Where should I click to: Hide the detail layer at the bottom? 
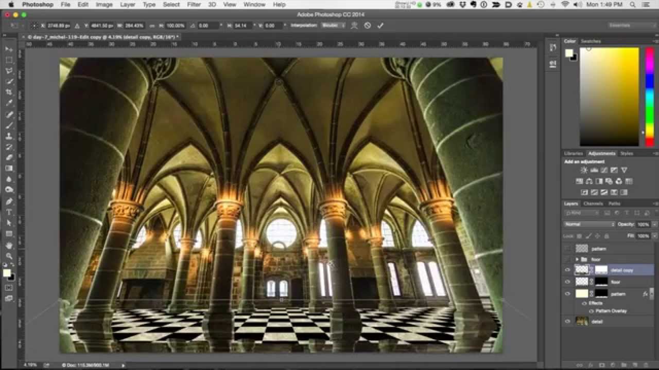[x=568, y=322]
